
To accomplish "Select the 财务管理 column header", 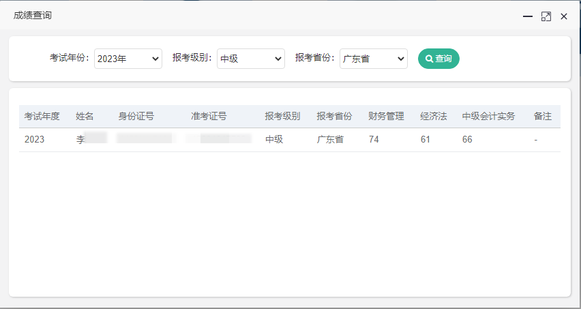I will click(x=386, y=116).
